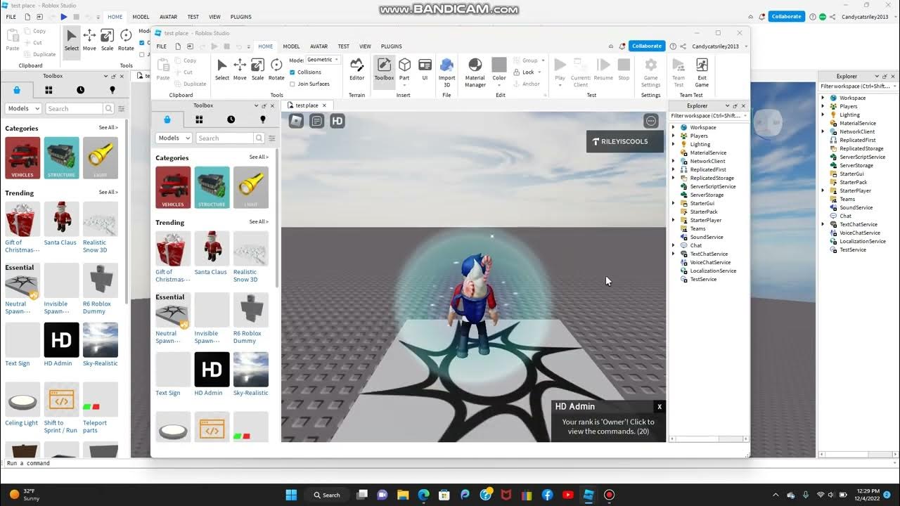
Task: Open the MODEL ribbon tab in front window
Action: point(291,46)
